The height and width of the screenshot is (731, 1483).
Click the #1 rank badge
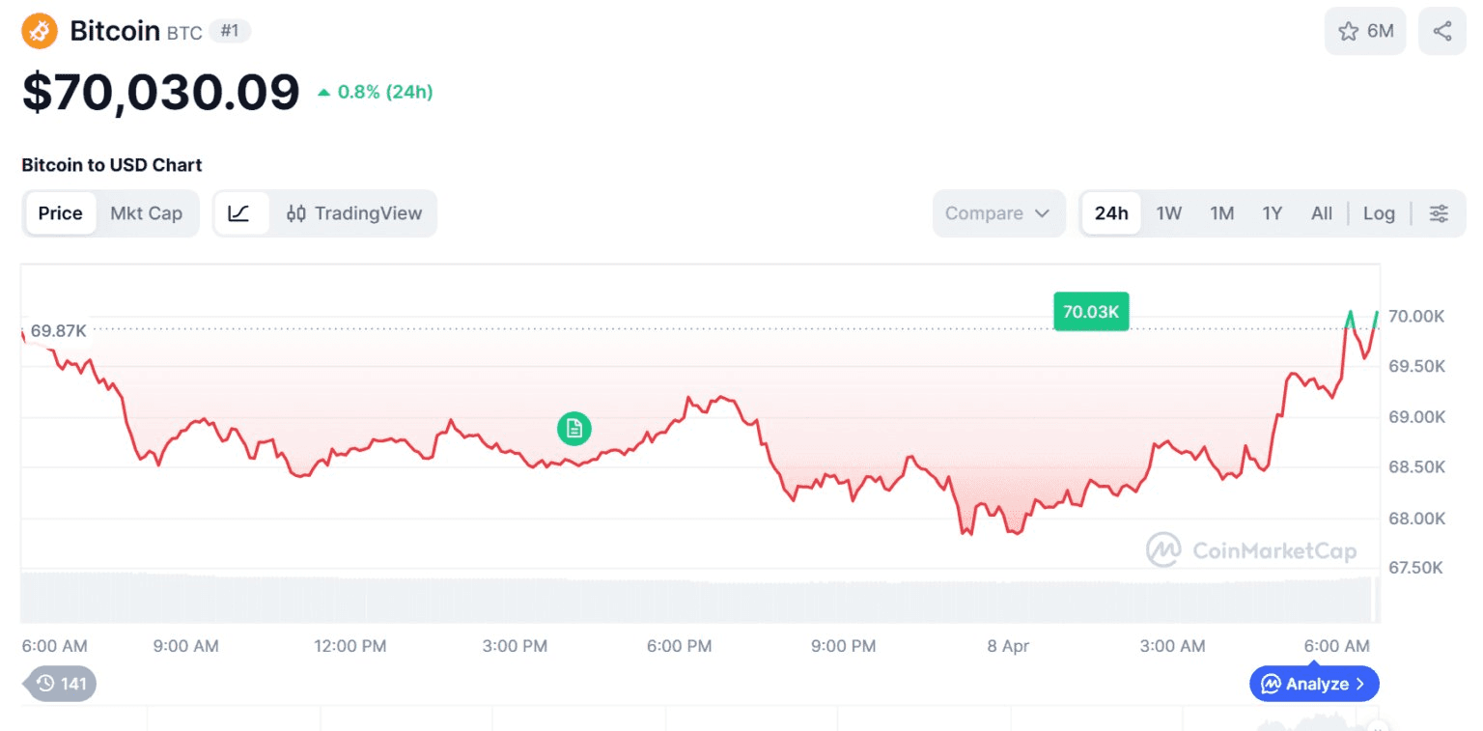(230, 31)
